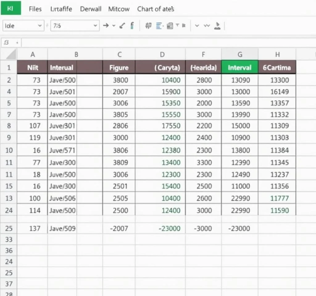Select the row 25 header
Viewport: 316px width, 296px height.
point(9,228)
